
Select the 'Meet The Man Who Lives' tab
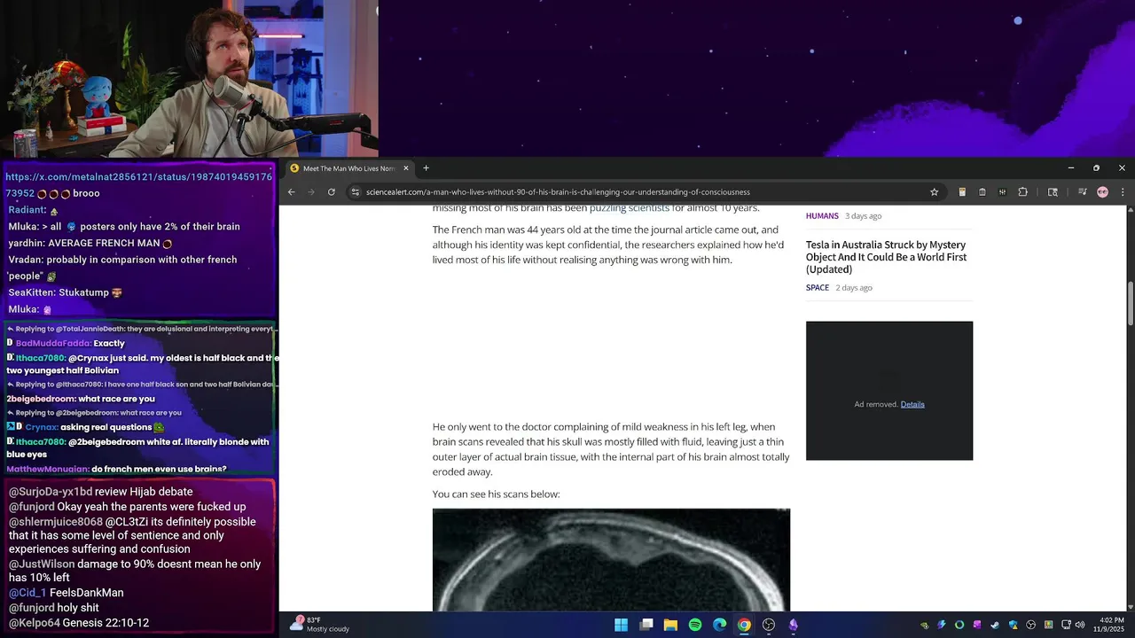tap(349, 168)
